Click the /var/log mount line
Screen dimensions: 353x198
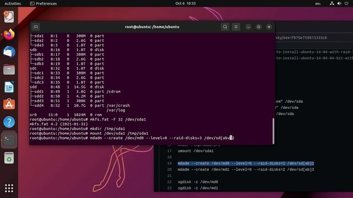116,110
